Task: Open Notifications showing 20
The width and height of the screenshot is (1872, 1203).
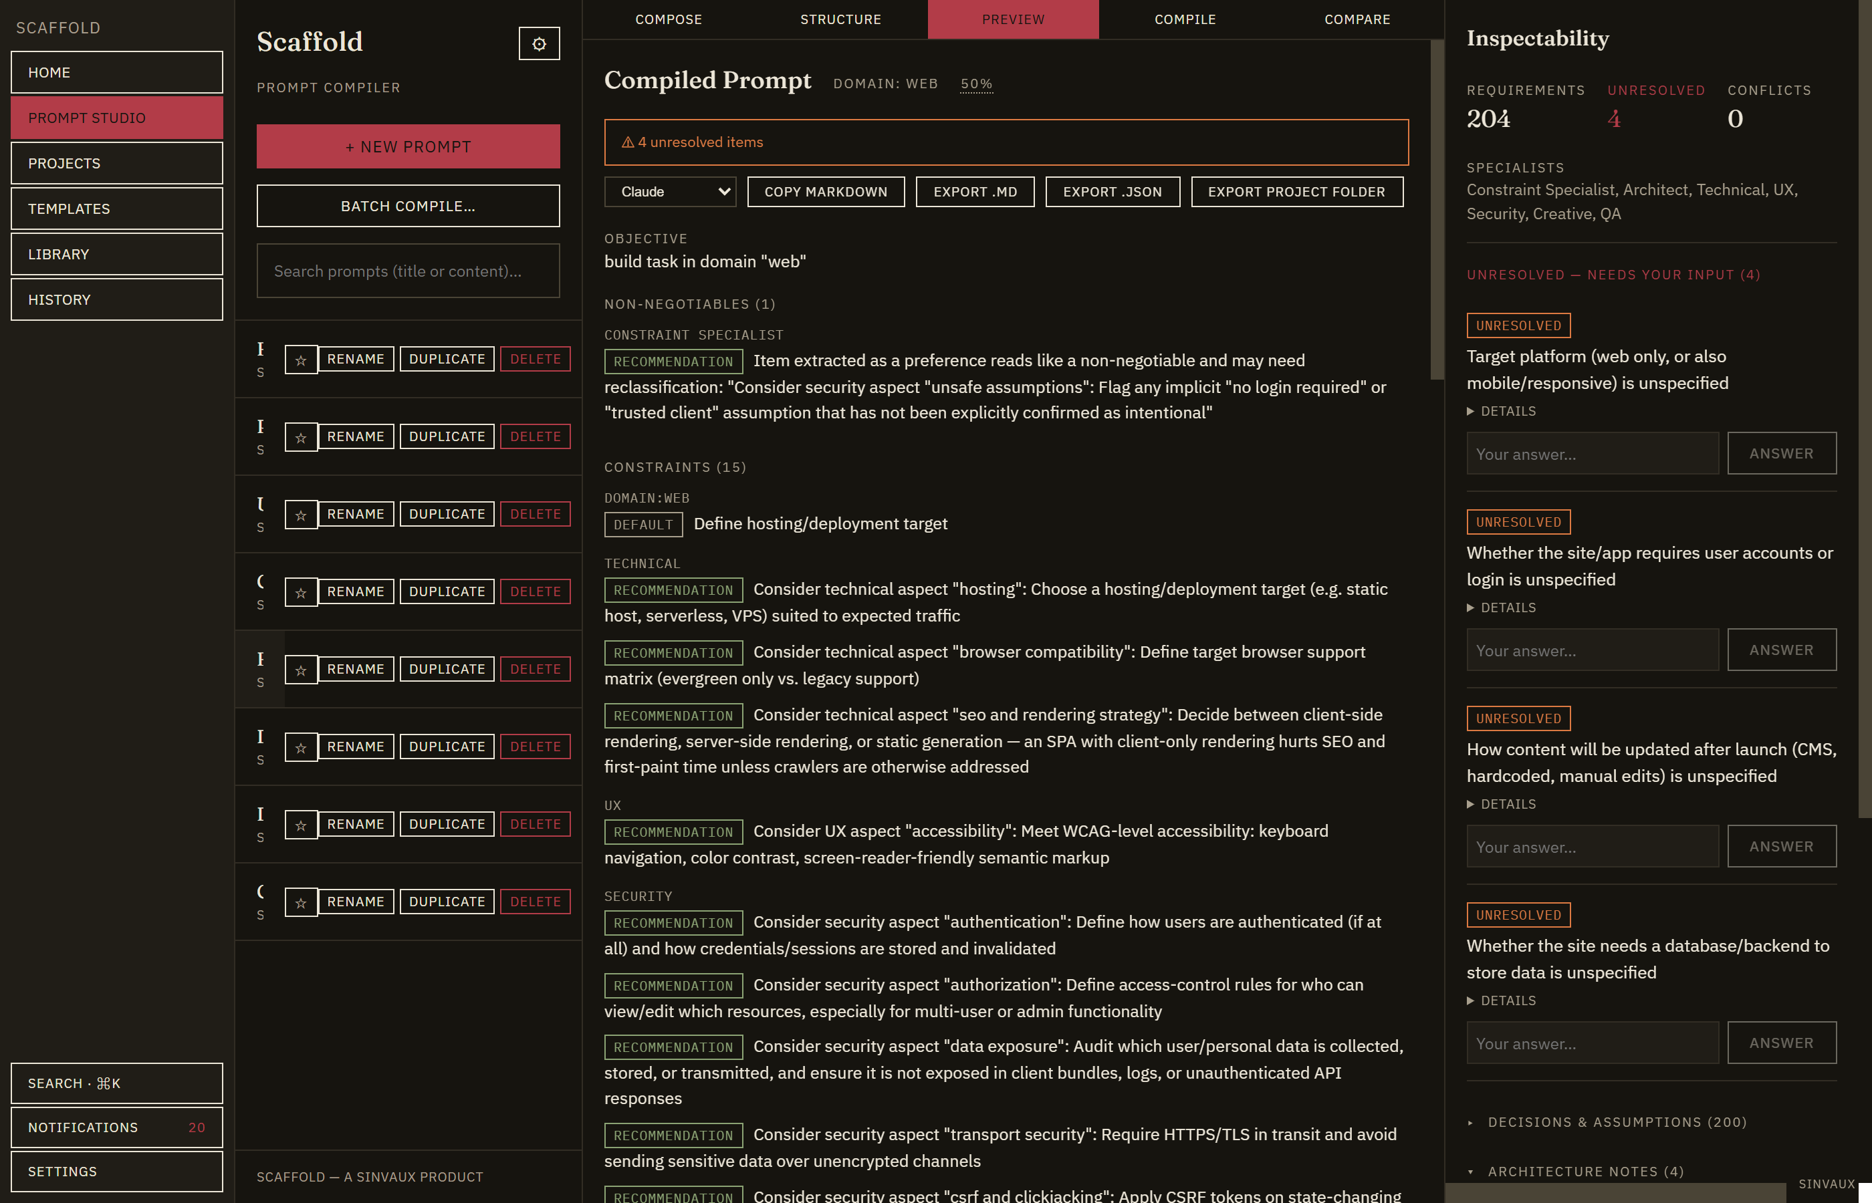Action: [116, 1127]
